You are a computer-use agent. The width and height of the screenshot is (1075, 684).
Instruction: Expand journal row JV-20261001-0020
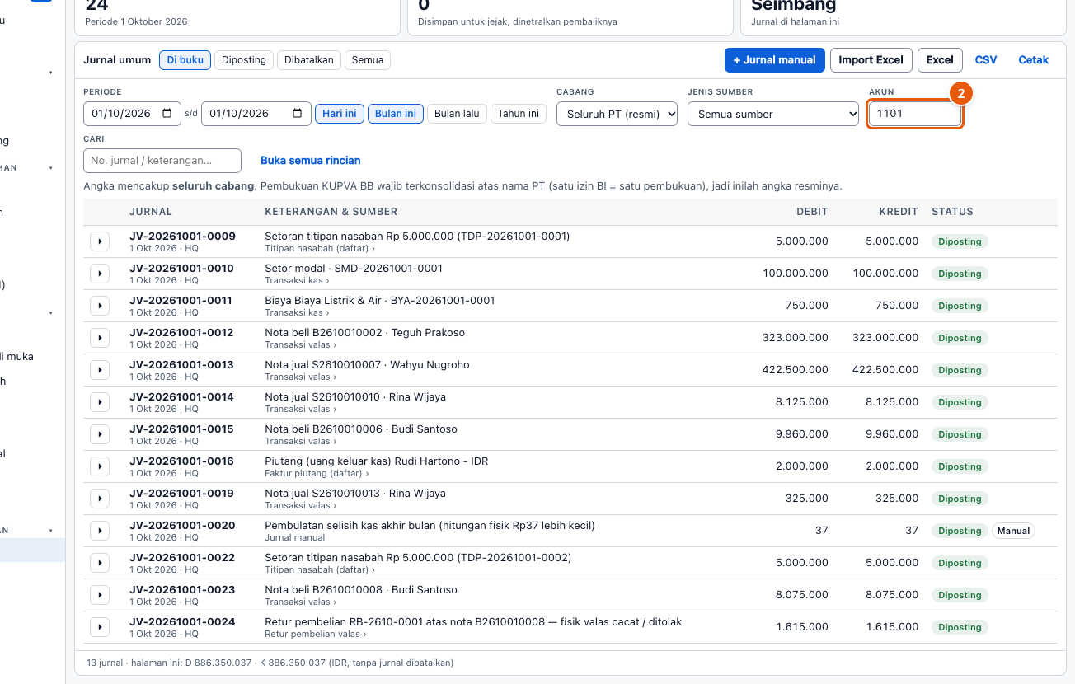[x=100, y=531]
